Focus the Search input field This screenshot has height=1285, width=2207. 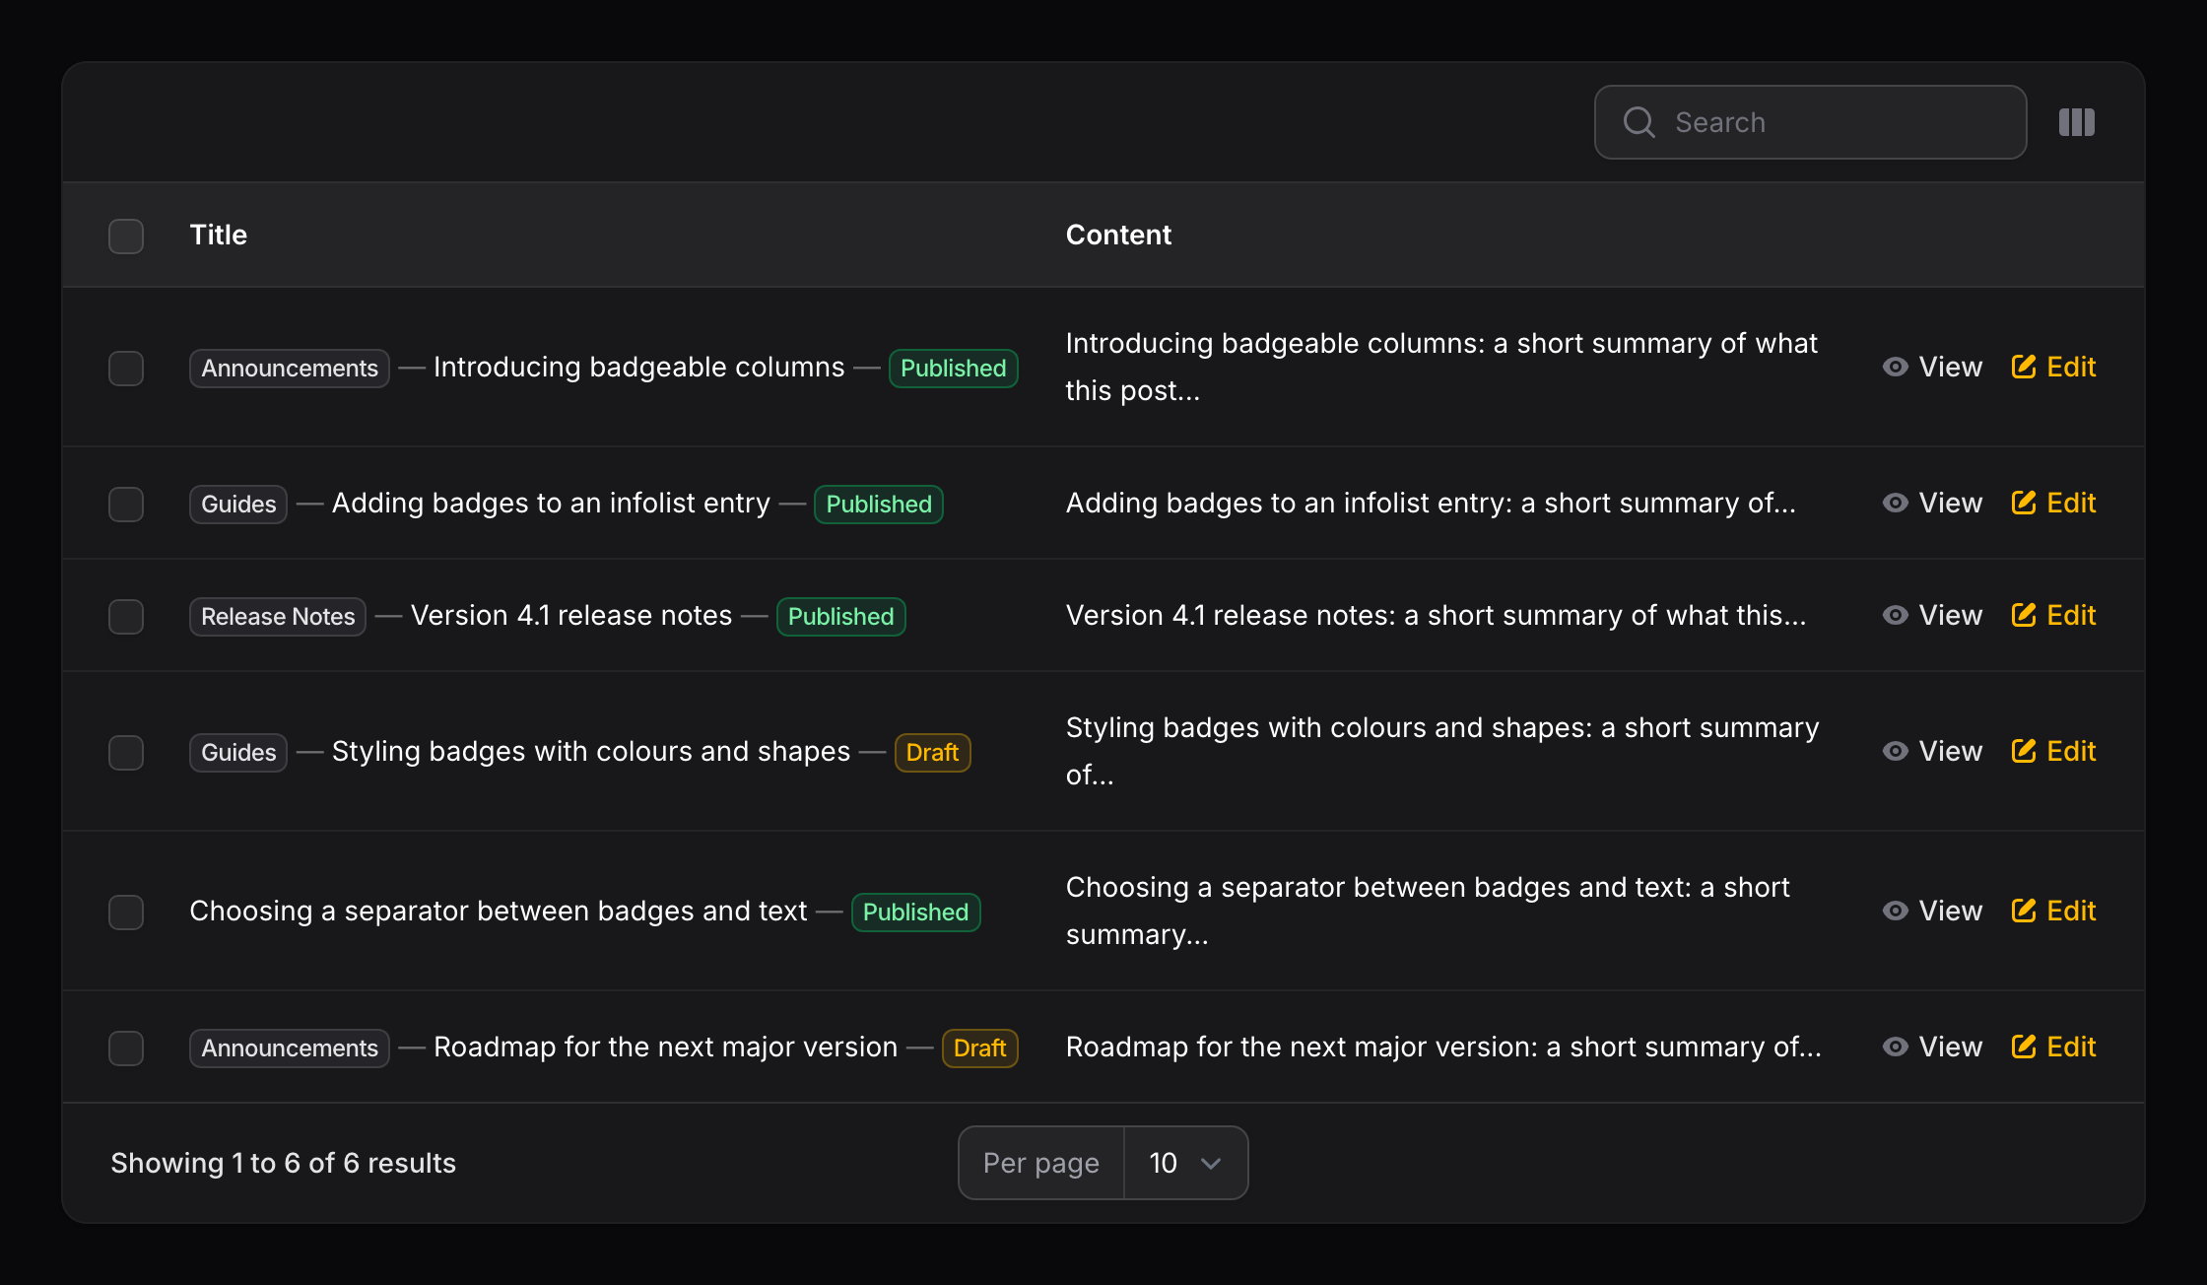click(x=1810, y=122)
